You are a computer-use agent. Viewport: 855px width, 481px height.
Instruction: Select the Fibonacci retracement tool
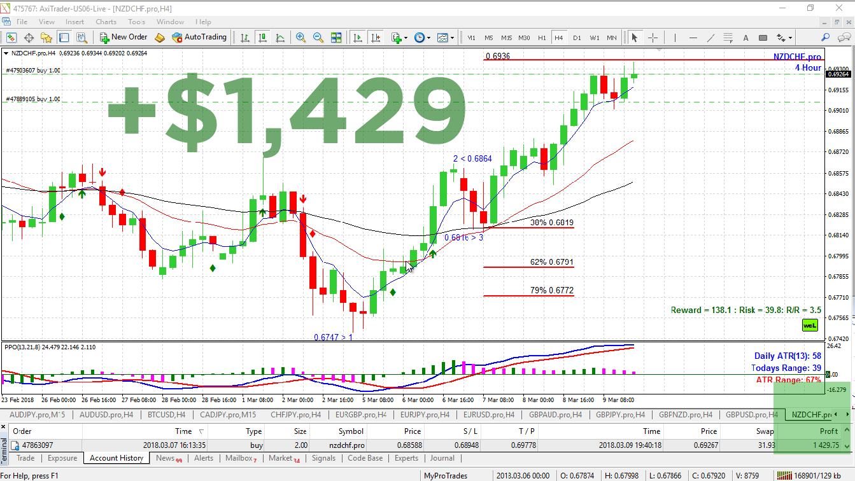click(x=728, y=38)
